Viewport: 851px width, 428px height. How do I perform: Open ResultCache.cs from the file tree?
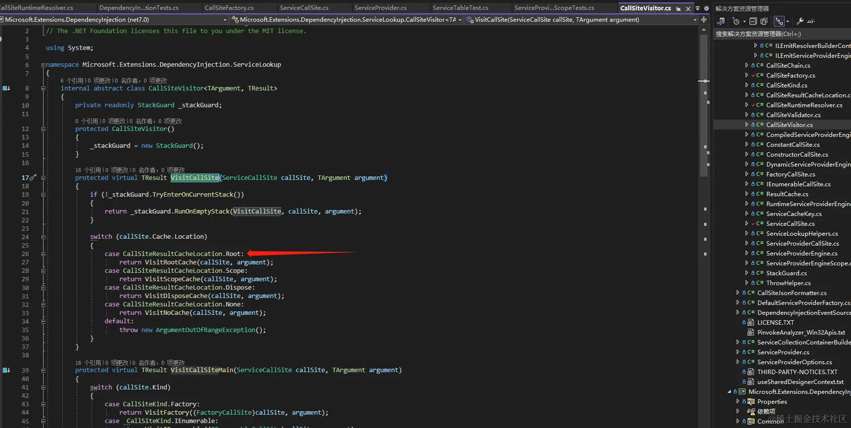pos(787,194)
